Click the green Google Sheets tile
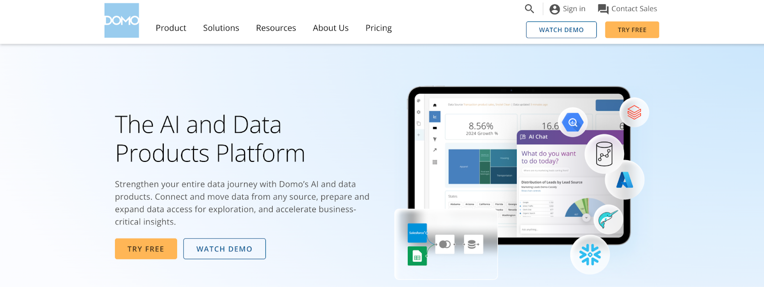Image resolution: width=764 pixels, height=287 pixels. 417,256
